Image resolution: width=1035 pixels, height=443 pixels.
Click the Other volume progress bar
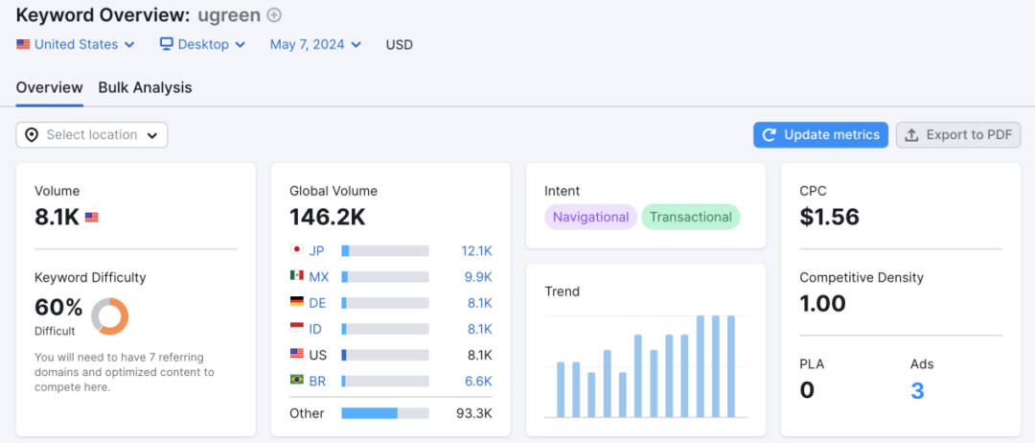click(x=385, y=413)
